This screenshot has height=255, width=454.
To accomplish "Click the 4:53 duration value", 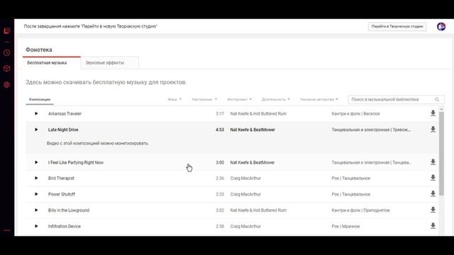I will pos(220,130).
